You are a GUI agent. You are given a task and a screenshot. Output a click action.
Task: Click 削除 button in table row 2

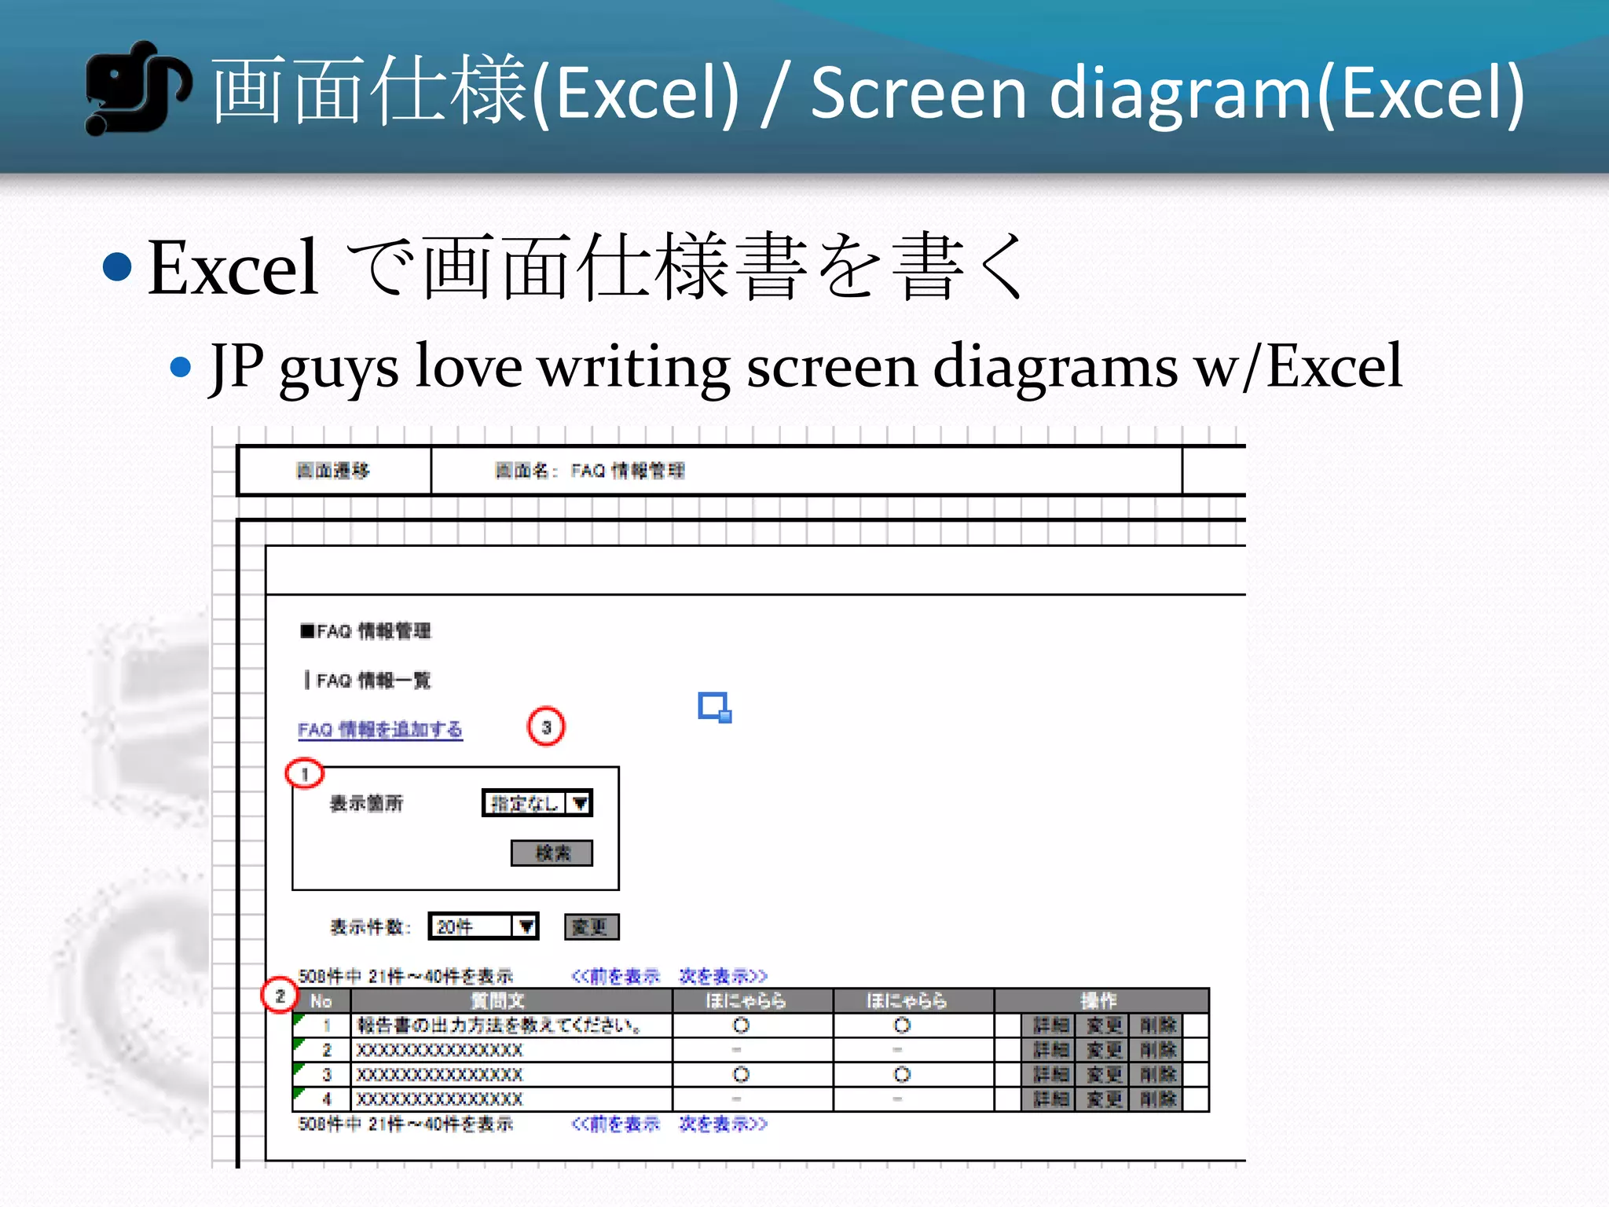click(1156, 1050)
